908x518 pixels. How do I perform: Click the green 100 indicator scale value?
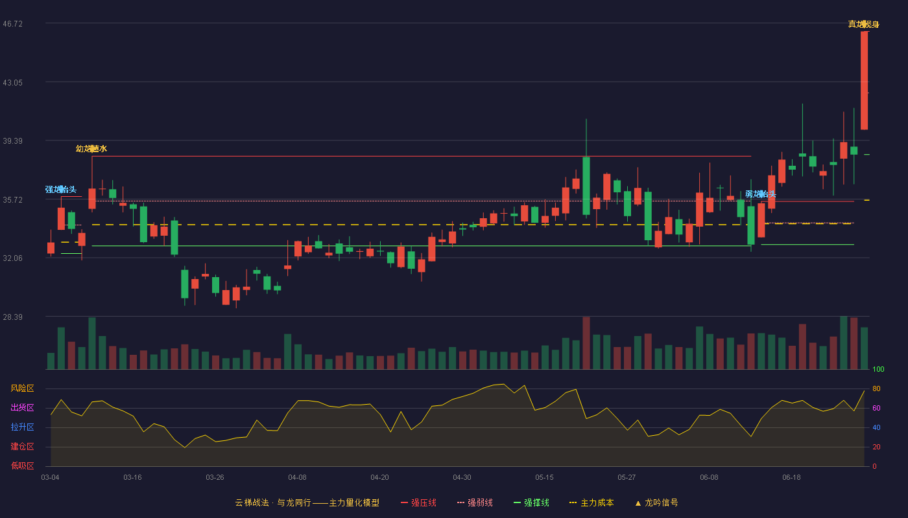[x=878, y=370]
